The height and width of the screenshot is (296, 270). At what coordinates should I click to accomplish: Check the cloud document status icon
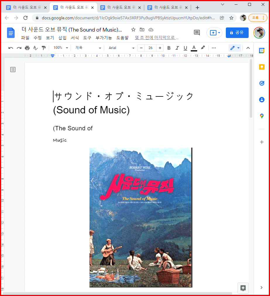pos(151,30)
